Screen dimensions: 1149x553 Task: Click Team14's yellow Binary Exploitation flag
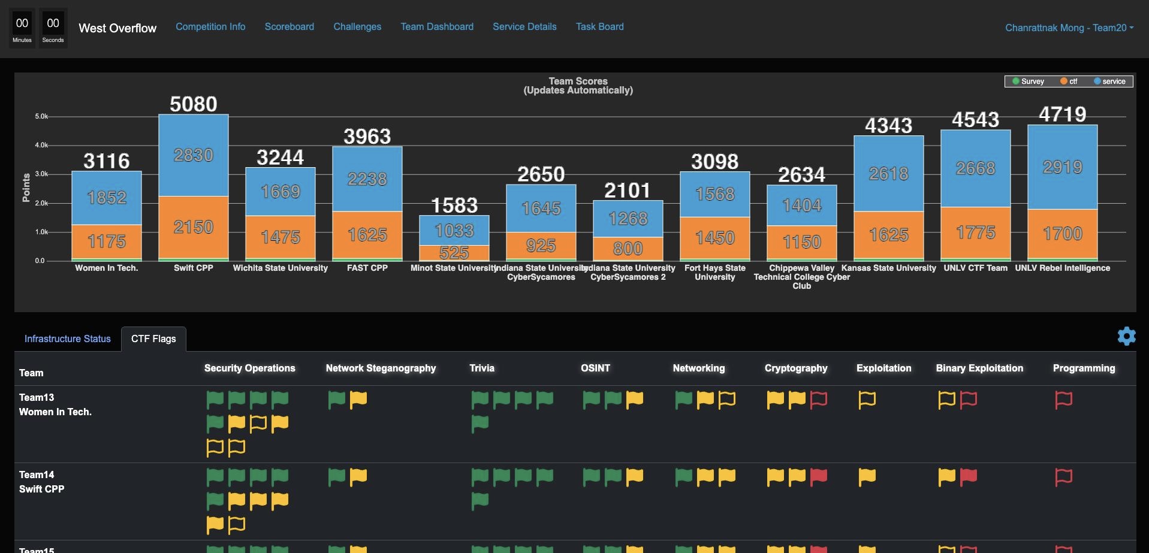click(946, 477)
